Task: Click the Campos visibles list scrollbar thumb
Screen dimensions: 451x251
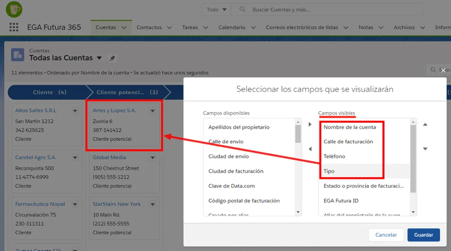Action: tap(413, 159)
